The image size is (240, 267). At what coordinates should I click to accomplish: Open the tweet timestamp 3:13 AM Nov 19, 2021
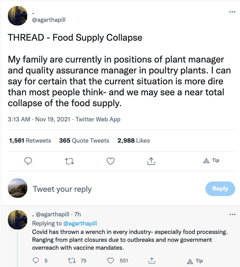pos(39,119)
